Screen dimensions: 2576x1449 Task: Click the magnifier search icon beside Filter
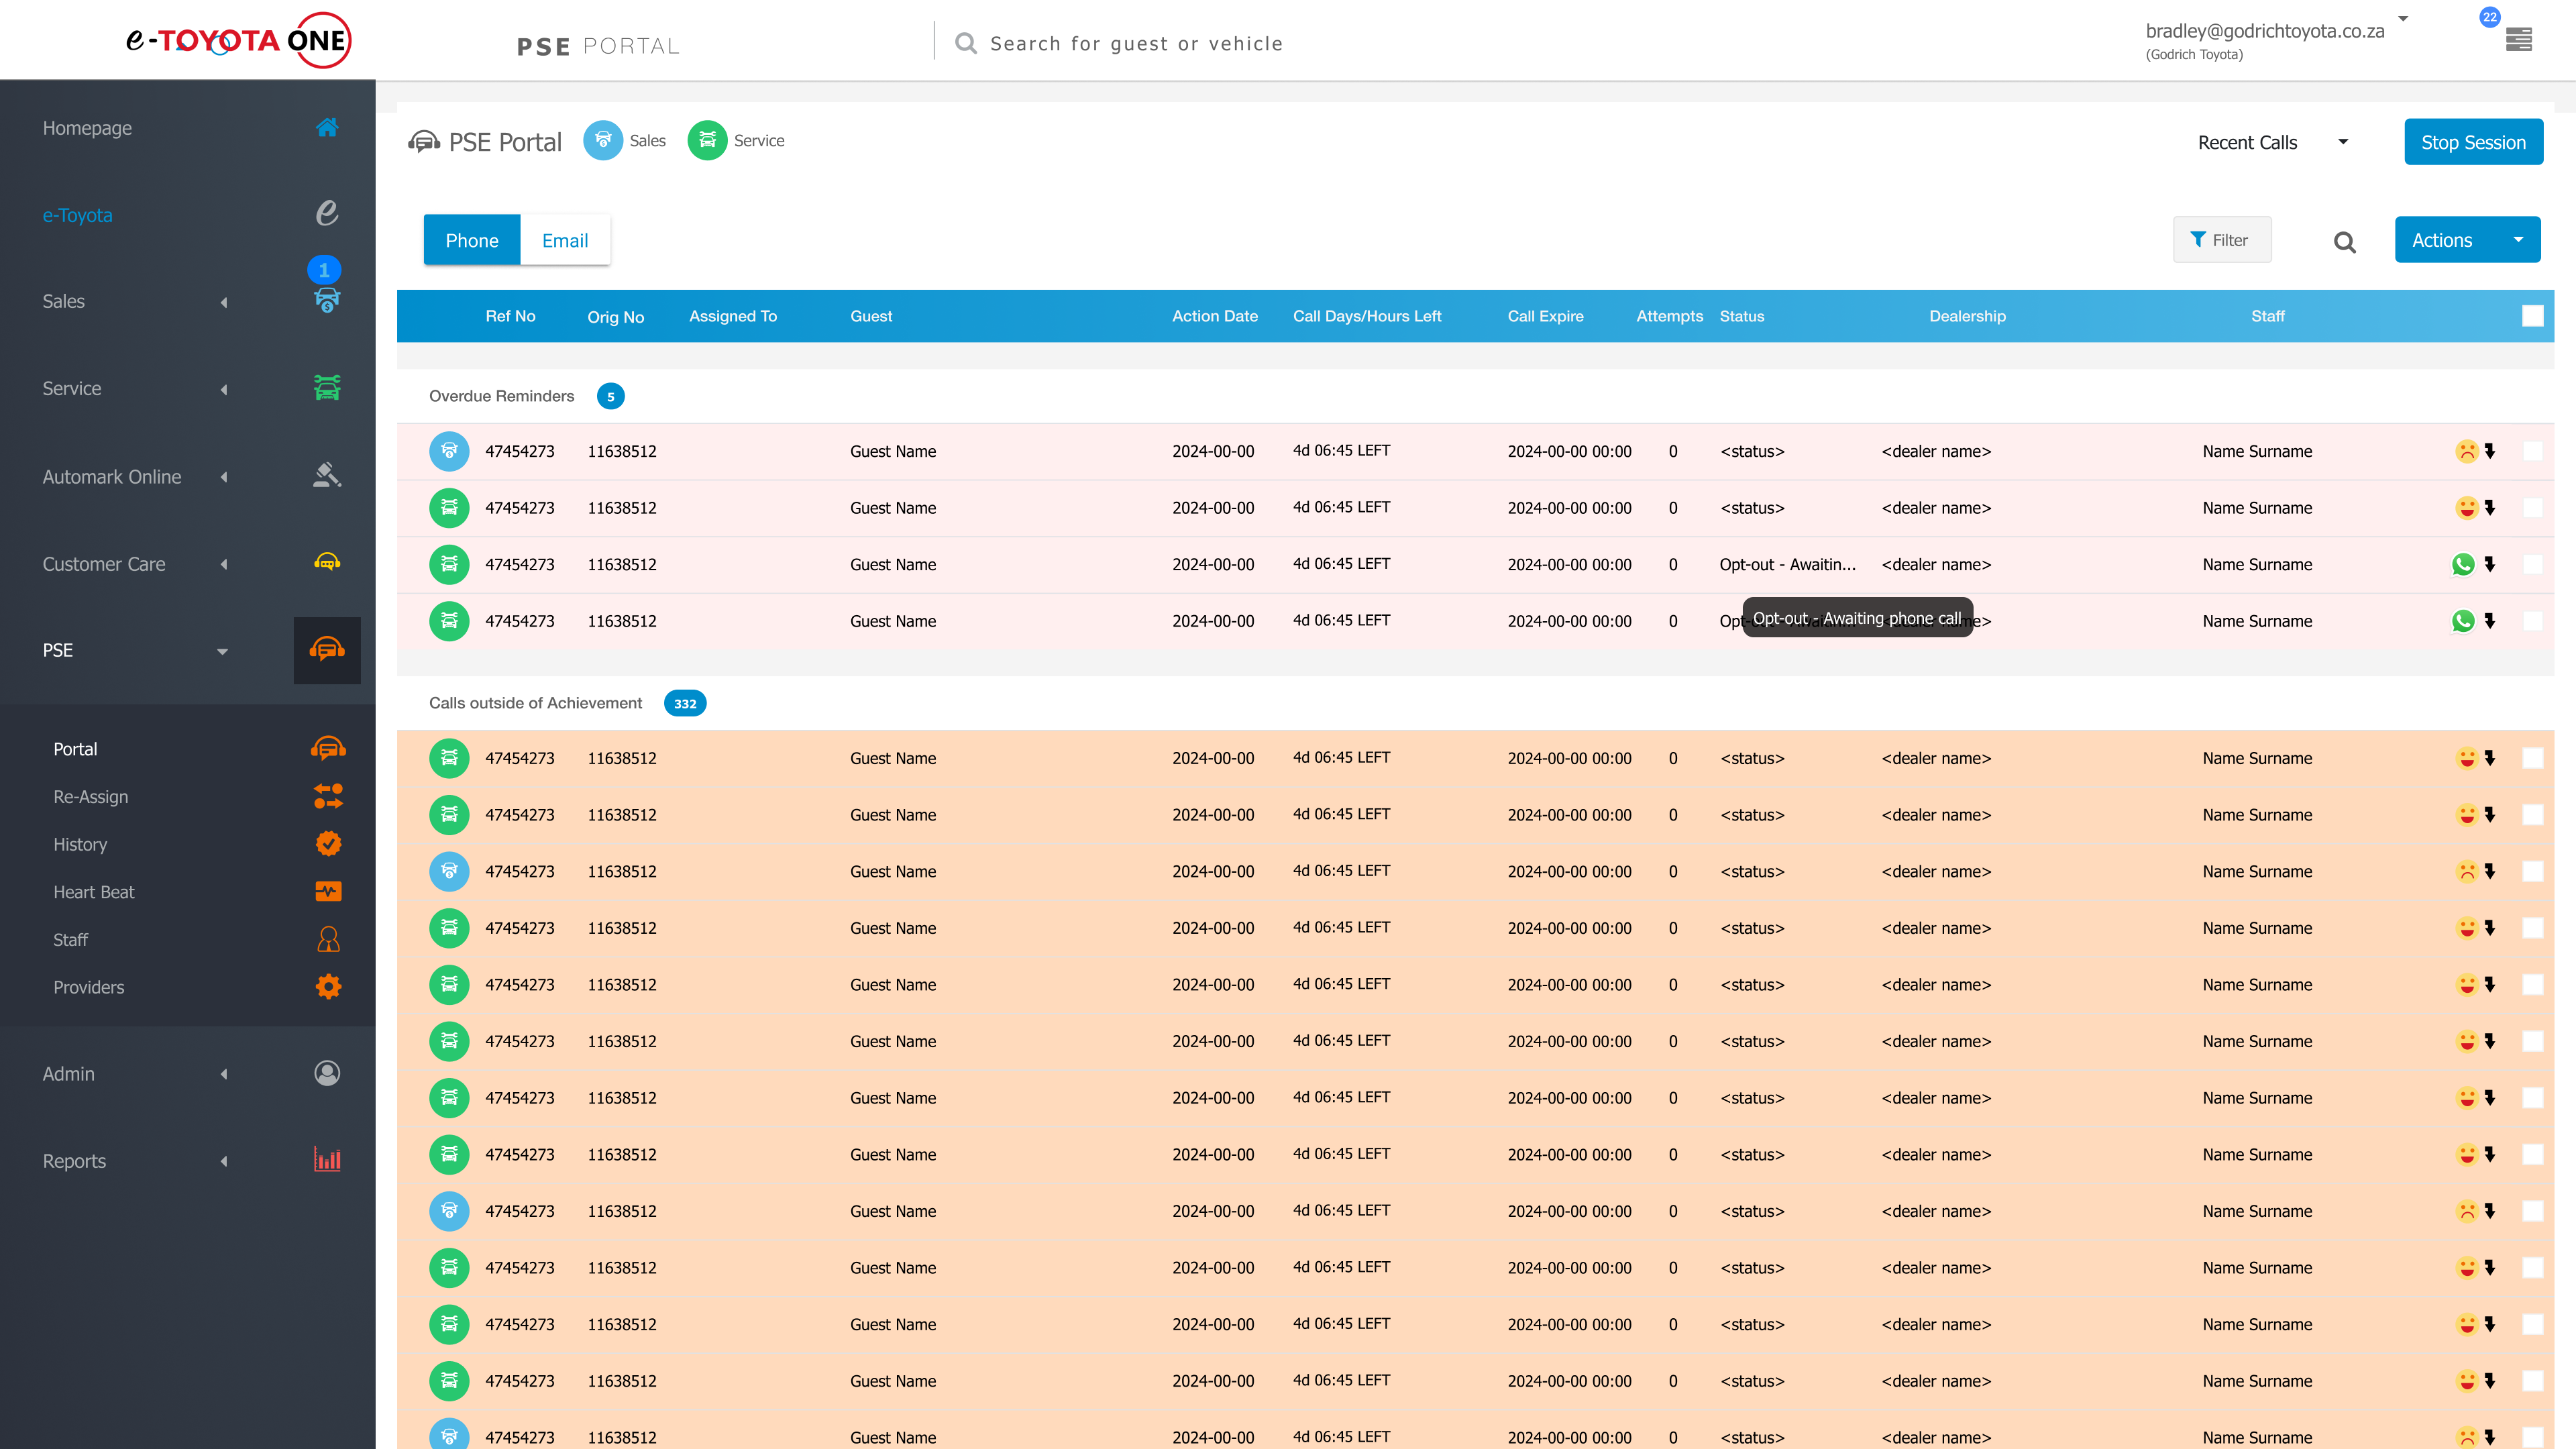pos(2344,241)
